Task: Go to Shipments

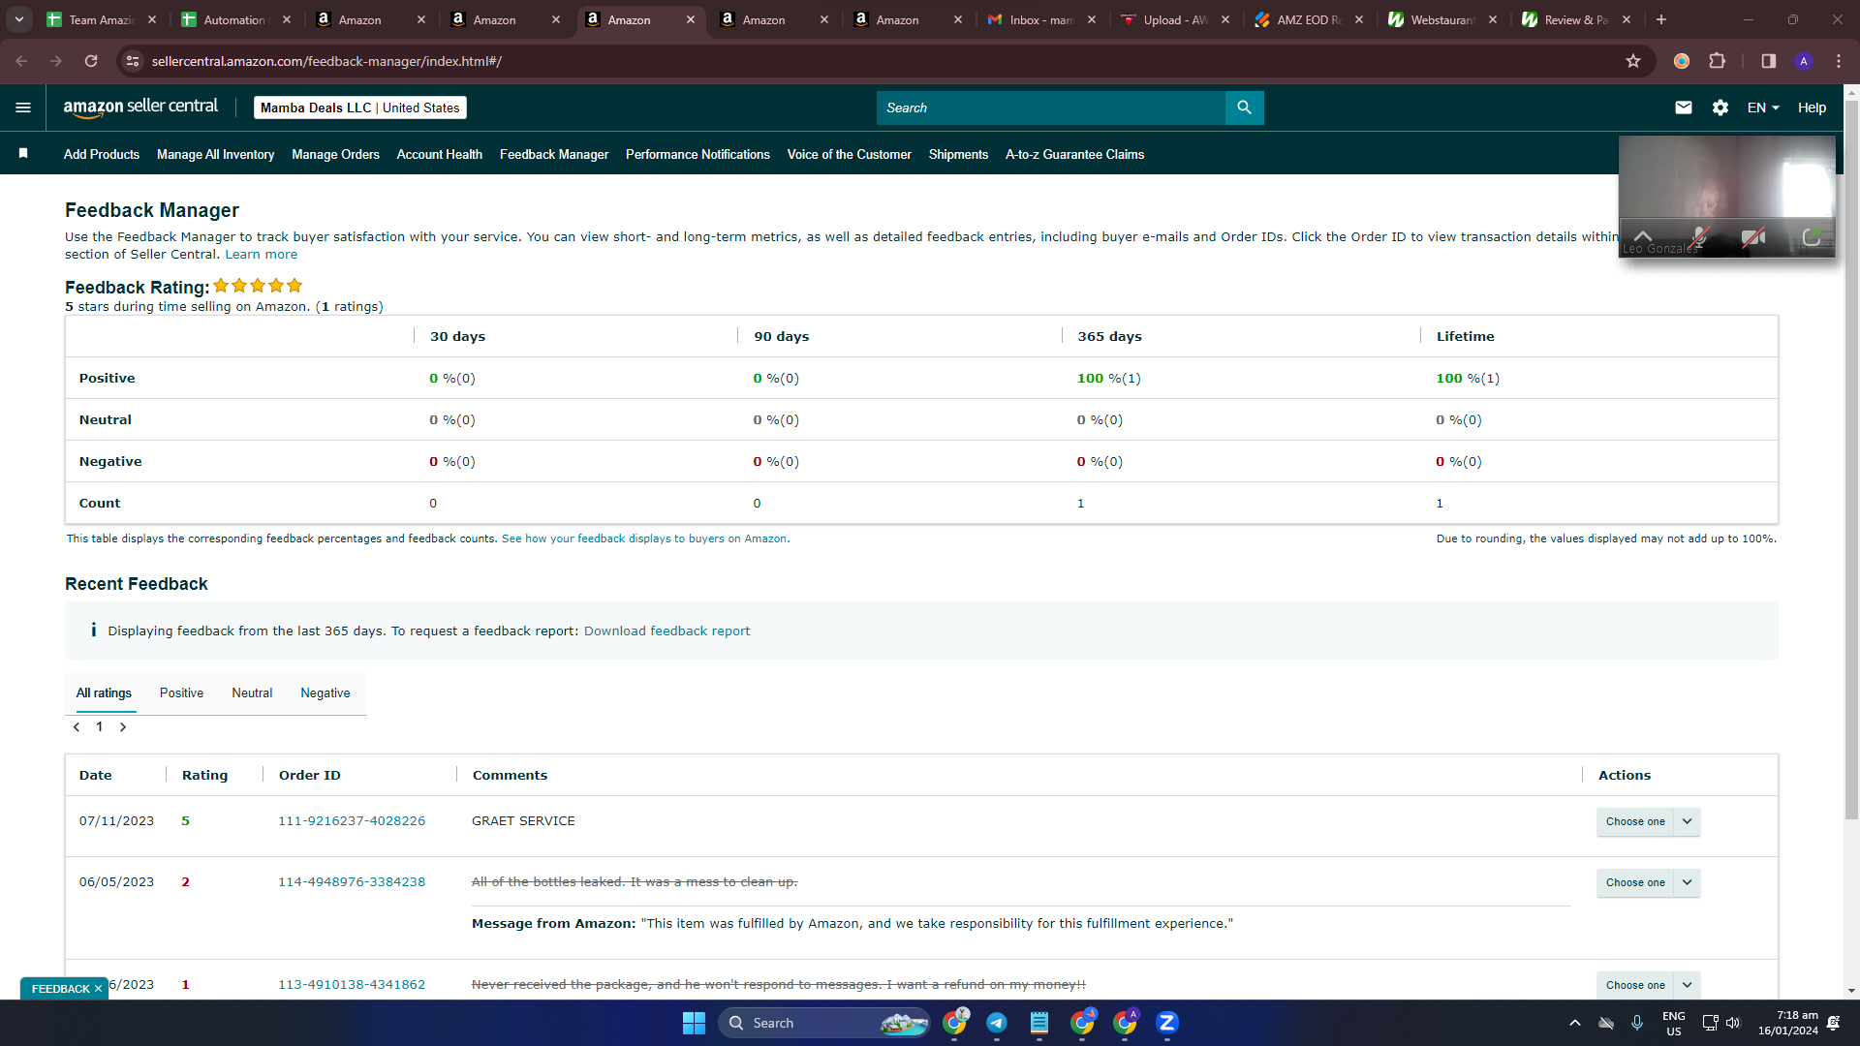Action: [958, 154]
